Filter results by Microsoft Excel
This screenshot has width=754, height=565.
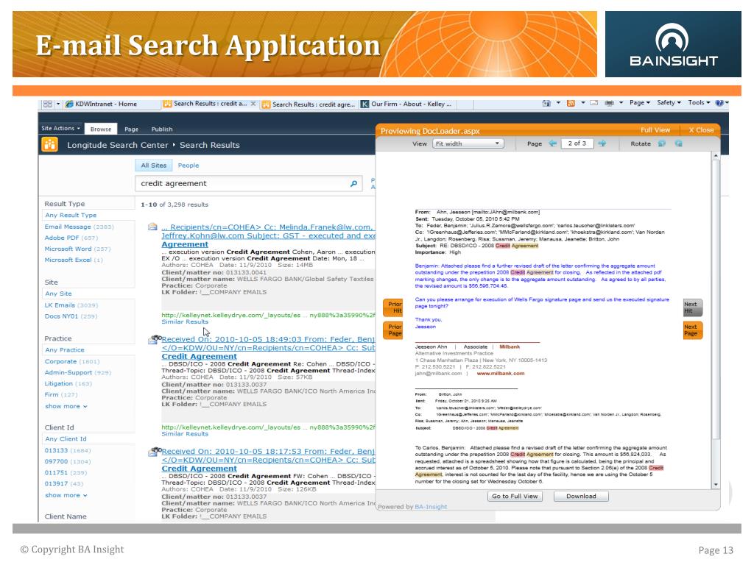pos(74,260)
